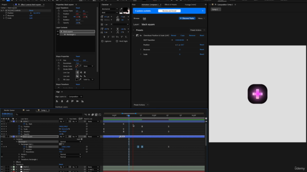This screenshot has width=307, height=172.
Task: Select the Bevel line join icon
Action: [x=85, y=76]
